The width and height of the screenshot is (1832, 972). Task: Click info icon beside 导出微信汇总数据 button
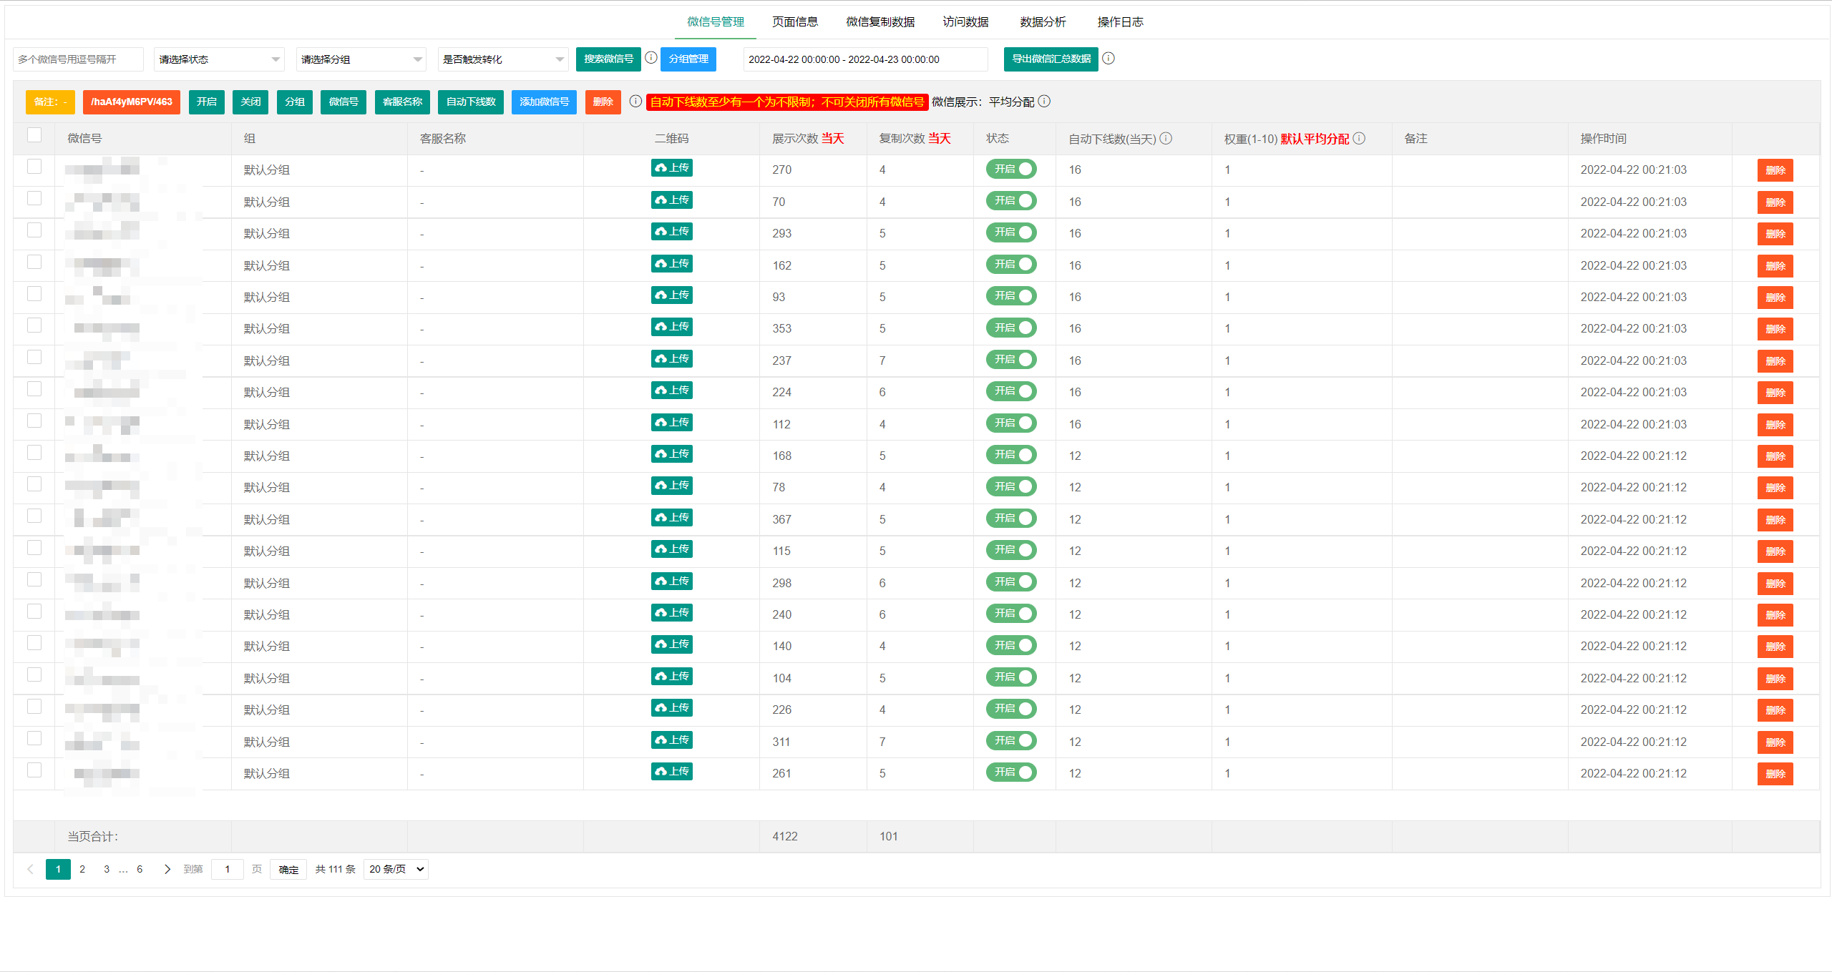tap(1109, 59)
